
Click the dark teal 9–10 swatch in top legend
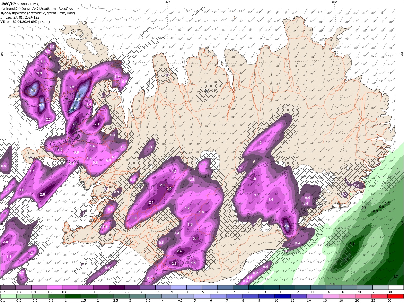272,288
